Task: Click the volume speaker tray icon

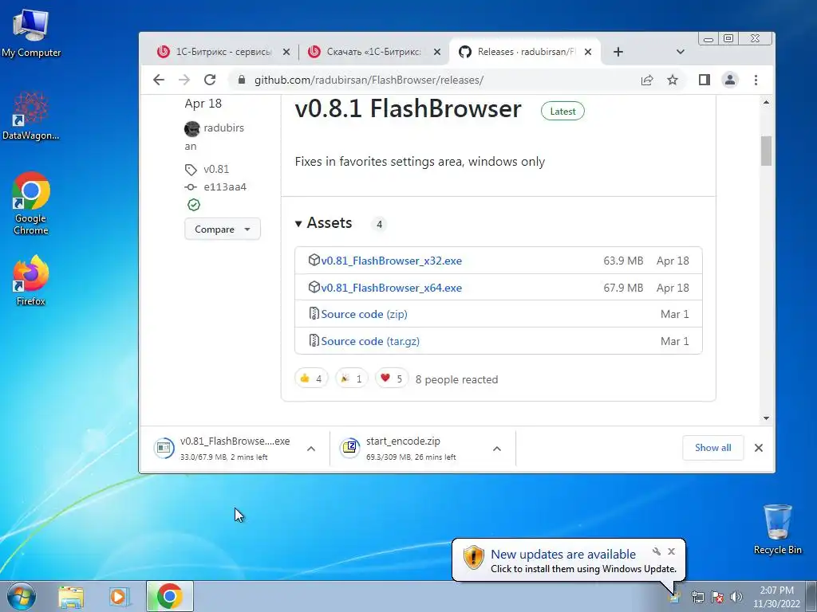Action: pyautogui.click(x=736, y=597)
